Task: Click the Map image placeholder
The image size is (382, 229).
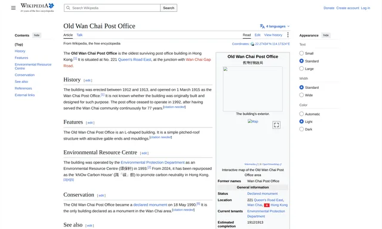Action: click(x=252, y=121)
